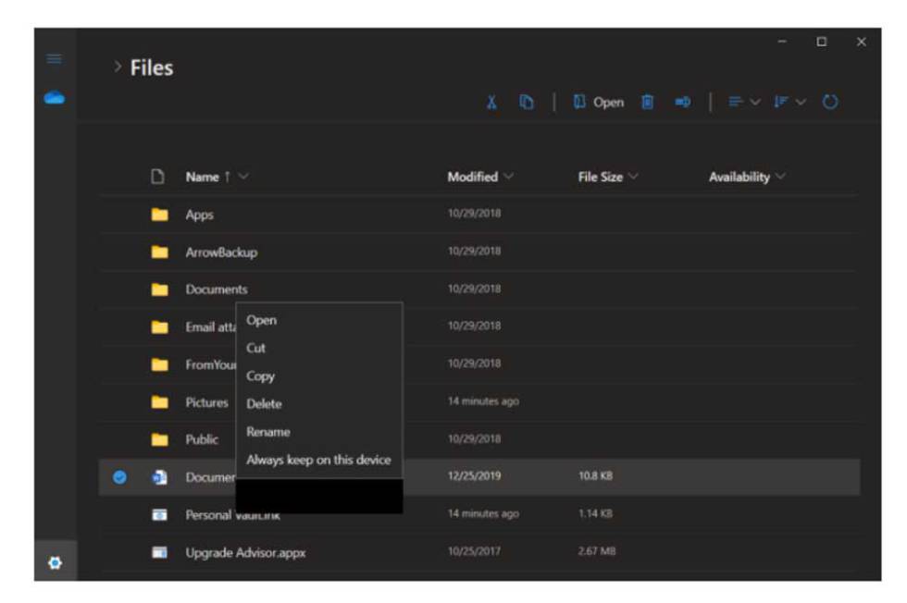This screenshot has height=603, width=907.
Task: Click the Personal Vault shortcut icon
Action: point(159,514)
